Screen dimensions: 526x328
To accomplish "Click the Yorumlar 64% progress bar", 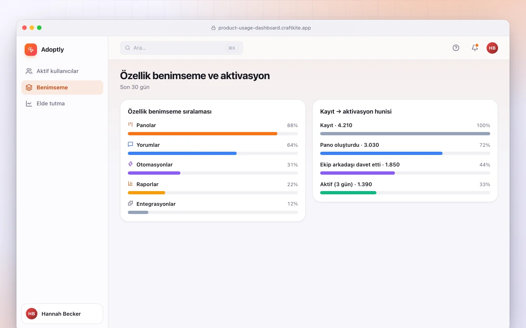I will [x=213, y=153].
